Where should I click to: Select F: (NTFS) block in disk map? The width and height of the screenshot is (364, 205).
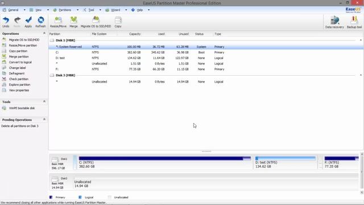[x=341, y=162]
